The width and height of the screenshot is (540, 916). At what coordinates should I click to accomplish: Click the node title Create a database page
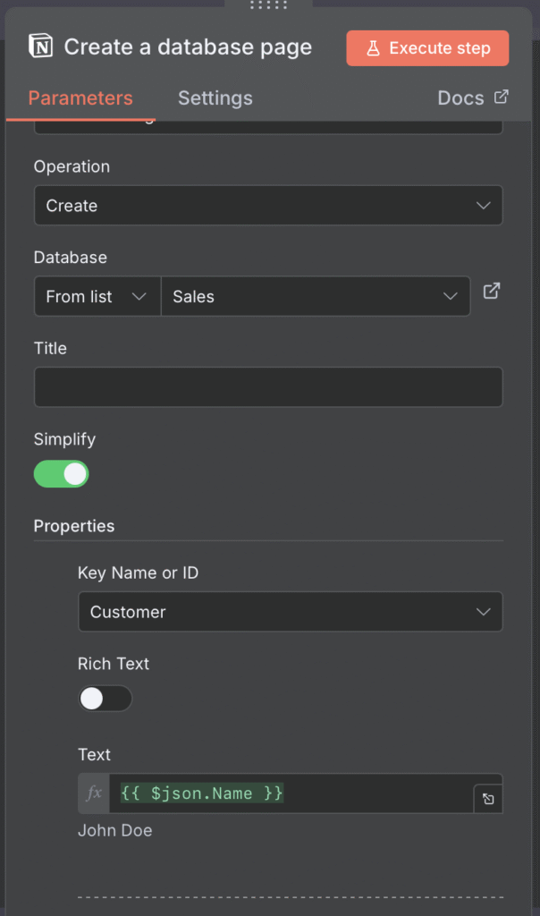[x=188, y=47]
